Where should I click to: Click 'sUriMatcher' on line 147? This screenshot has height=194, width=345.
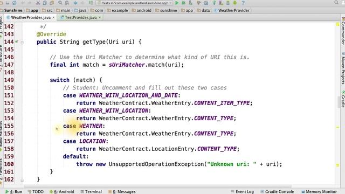point(127,65)
